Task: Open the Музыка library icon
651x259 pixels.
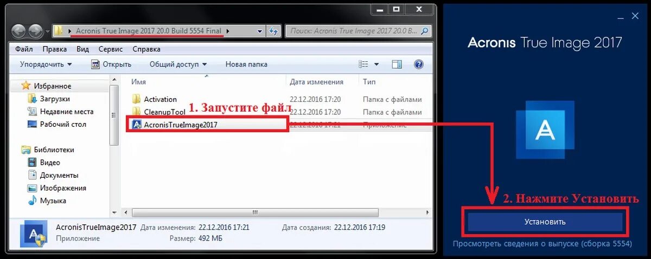Action: (32, 200)
